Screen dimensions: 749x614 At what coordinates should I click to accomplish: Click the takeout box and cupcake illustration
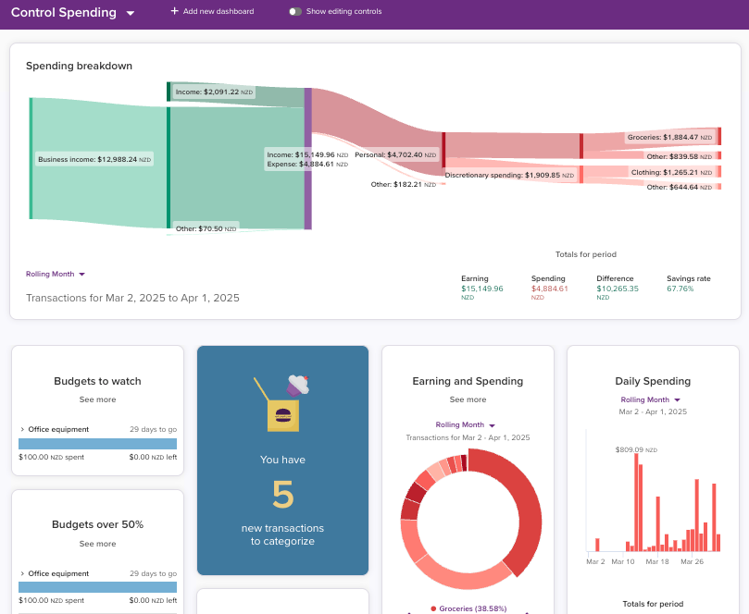281,403
